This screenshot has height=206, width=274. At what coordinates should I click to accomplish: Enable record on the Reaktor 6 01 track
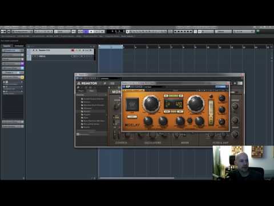[x=72, y=50]
